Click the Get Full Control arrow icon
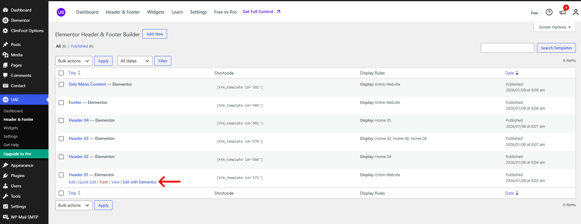 click(279, 12)
